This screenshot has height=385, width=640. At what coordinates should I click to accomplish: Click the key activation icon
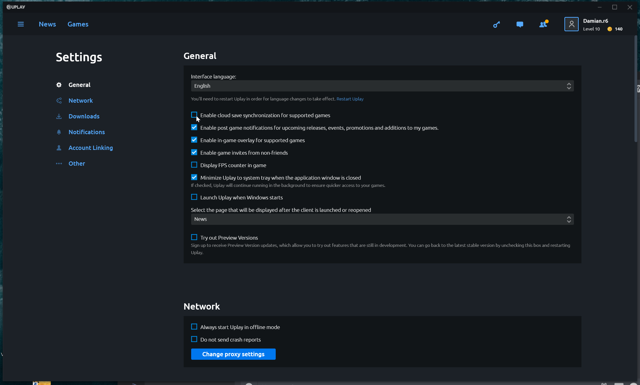(496, 24)
